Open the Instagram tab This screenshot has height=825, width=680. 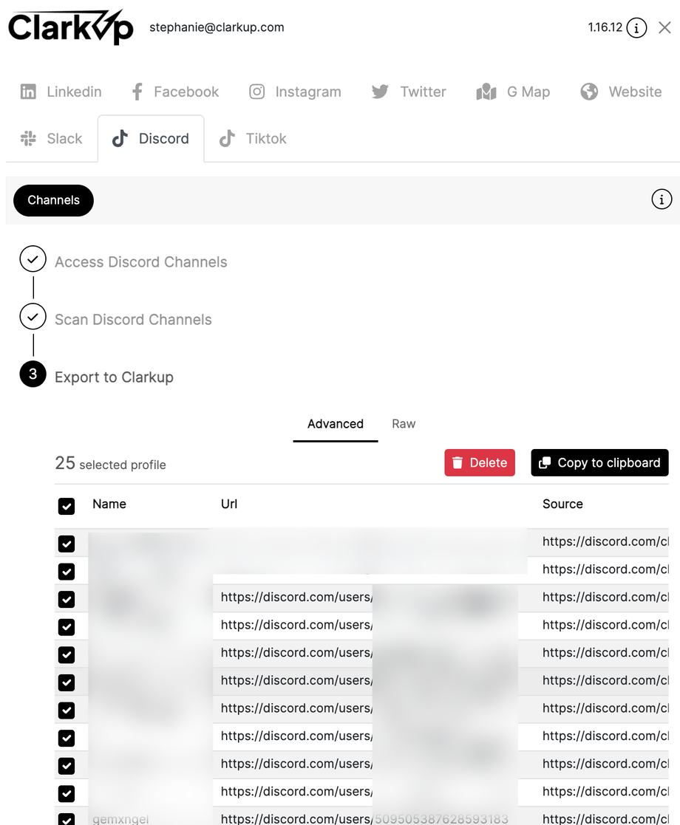[295, 92]
